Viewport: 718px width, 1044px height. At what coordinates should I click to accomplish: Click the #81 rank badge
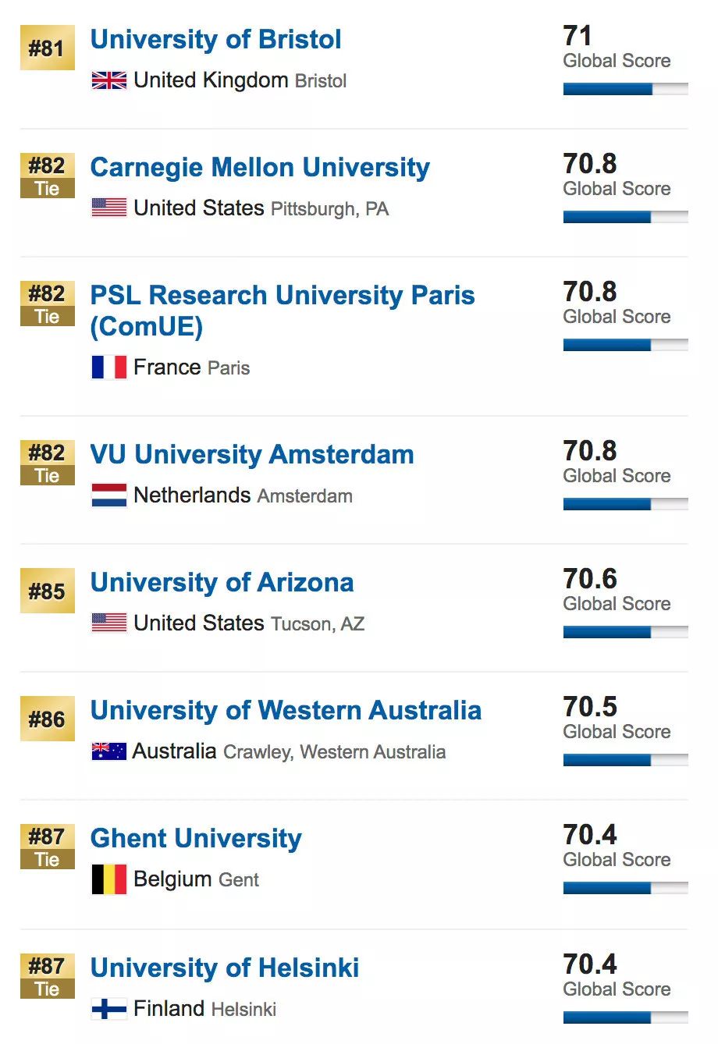coord(48,48)
